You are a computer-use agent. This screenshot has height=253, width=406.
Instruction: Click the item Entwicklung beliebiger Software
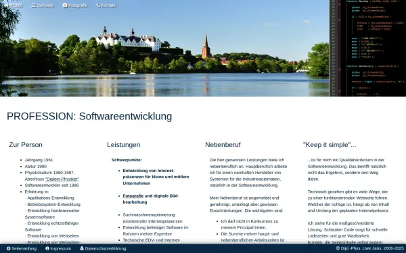[x=156, y=231]
